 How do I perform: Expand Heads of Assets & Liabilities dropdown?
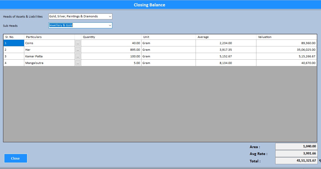click(110, 17)
